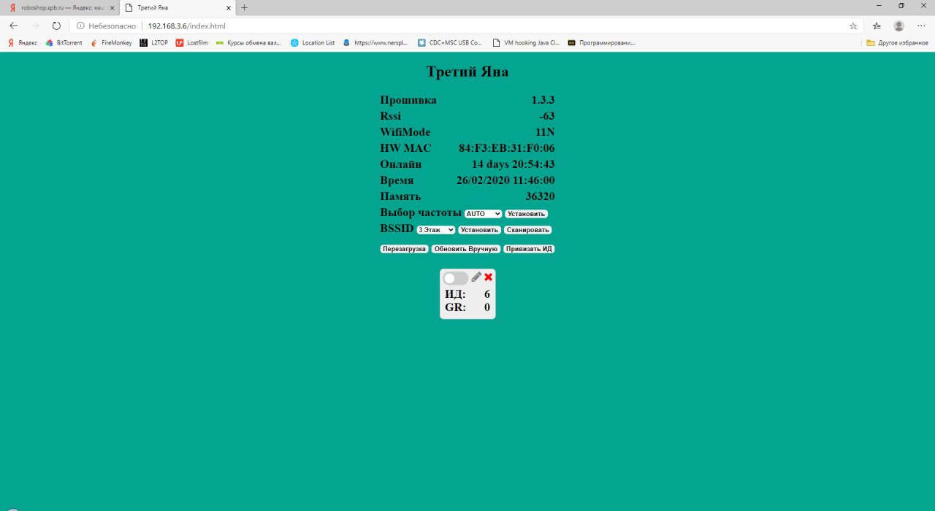Close the 'Третий Яна' tab
Image resolution: width=935 pixels, height=511 pixels.
coord(229,7)
